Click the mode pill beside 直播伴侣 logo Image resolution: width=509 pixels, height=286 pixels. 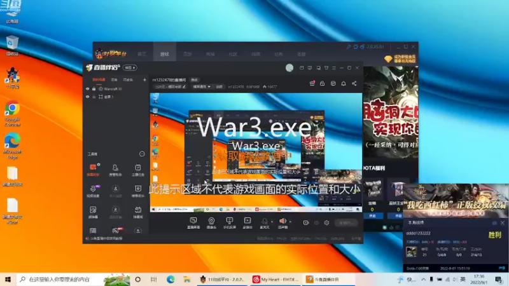coord(130,68)
